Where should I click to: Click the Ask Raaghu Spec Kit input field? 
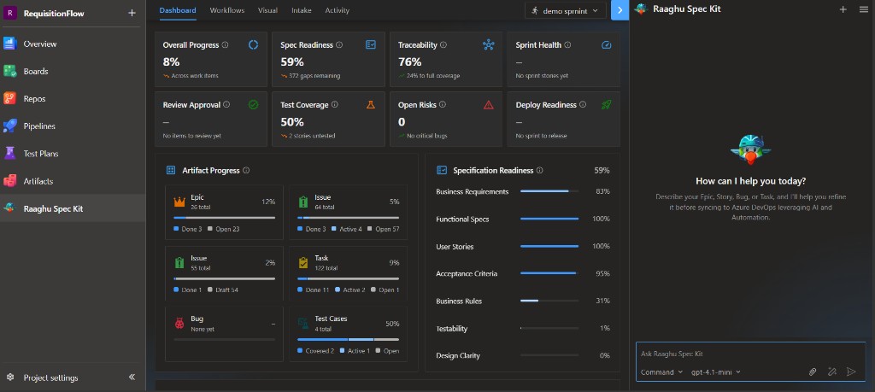coord(749,354)
